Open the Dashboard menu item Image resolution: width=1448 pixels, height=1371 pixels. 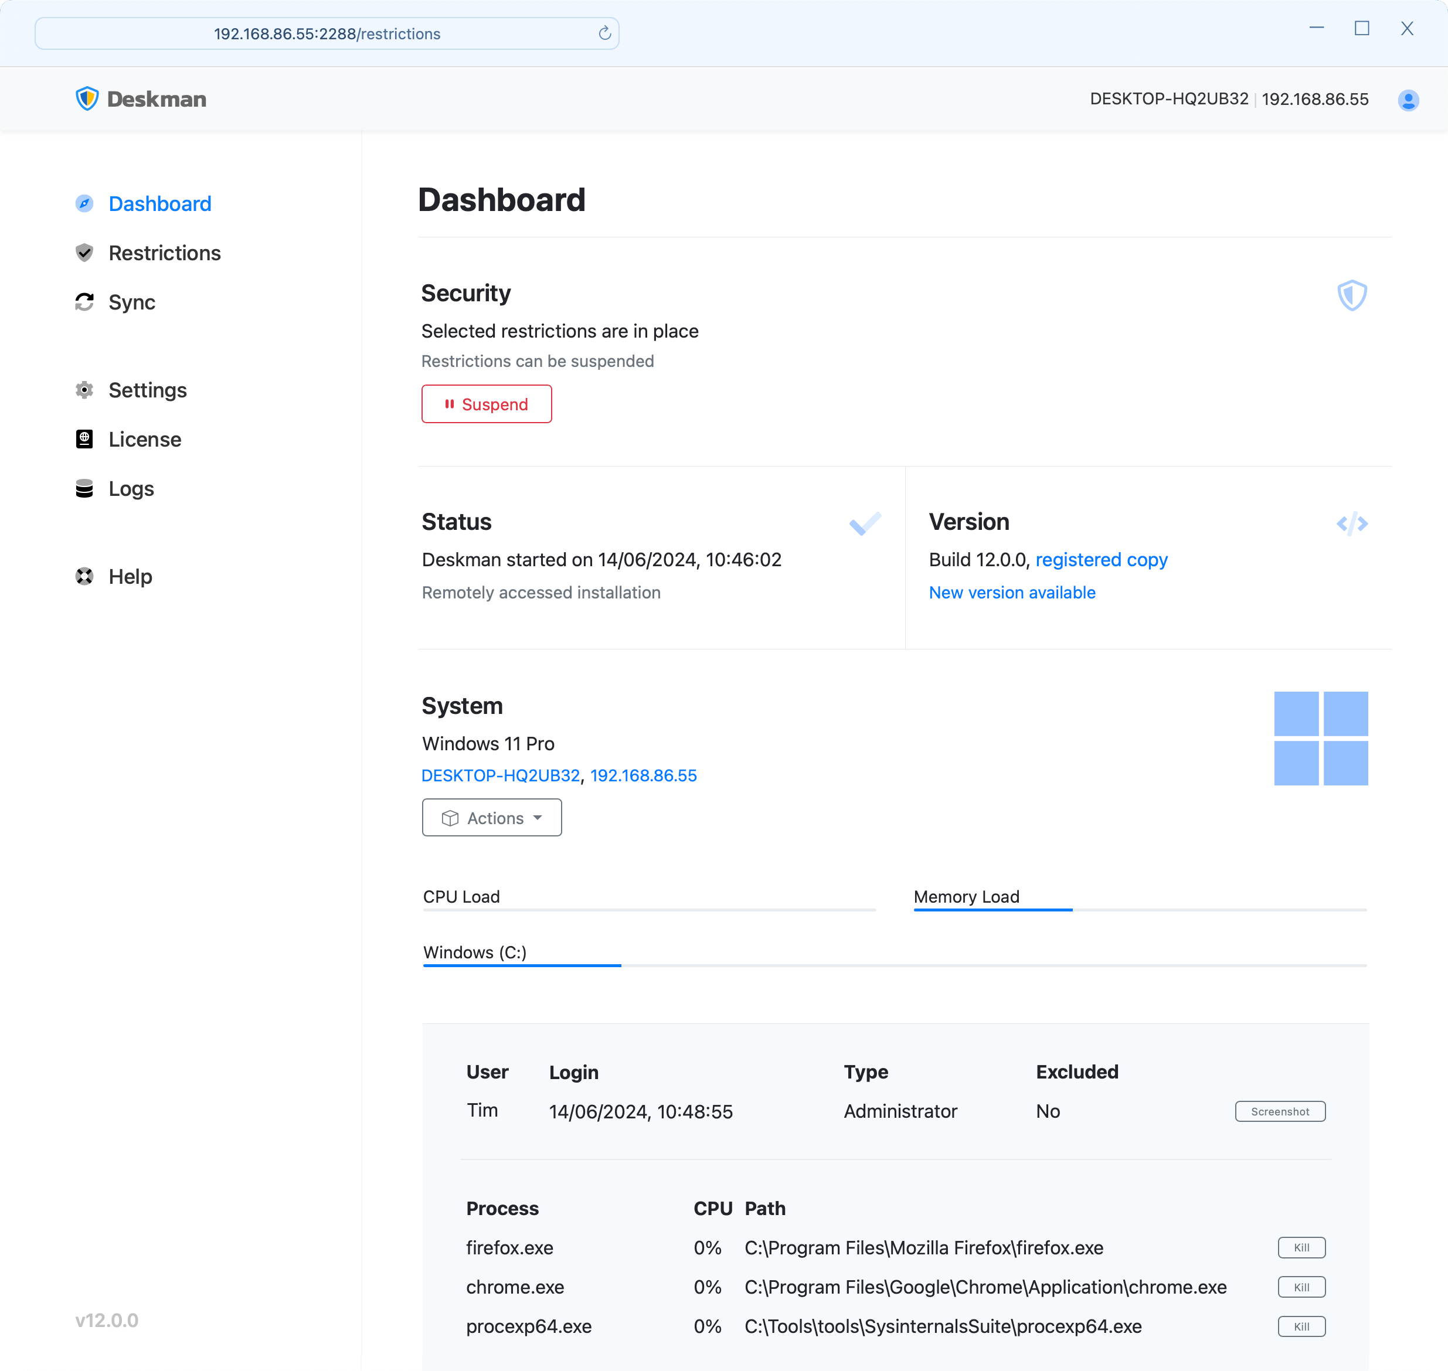click(x=143, y=203)
